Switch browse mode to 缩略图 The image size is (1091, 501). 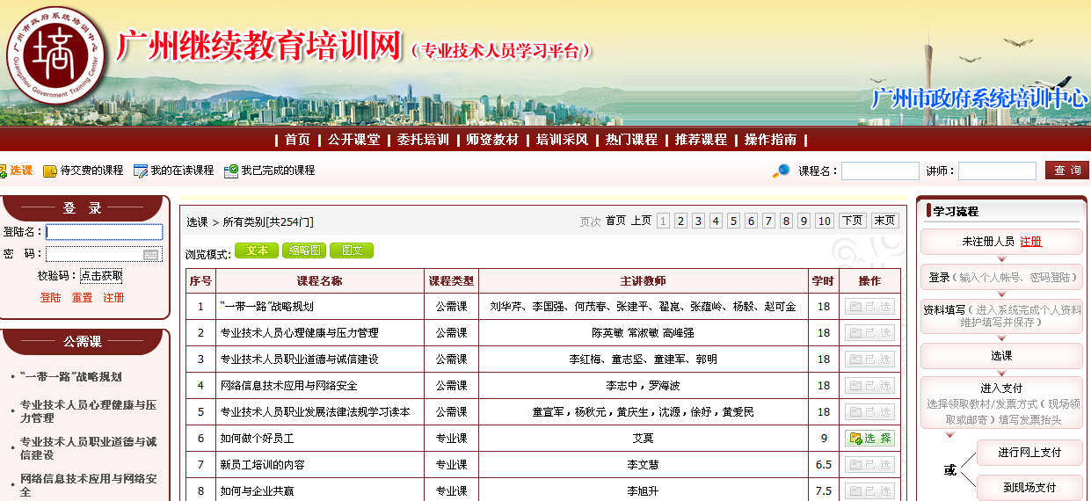point(304,250)
